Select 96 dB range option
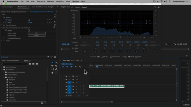The image size is (191, 107). (136, 57)
